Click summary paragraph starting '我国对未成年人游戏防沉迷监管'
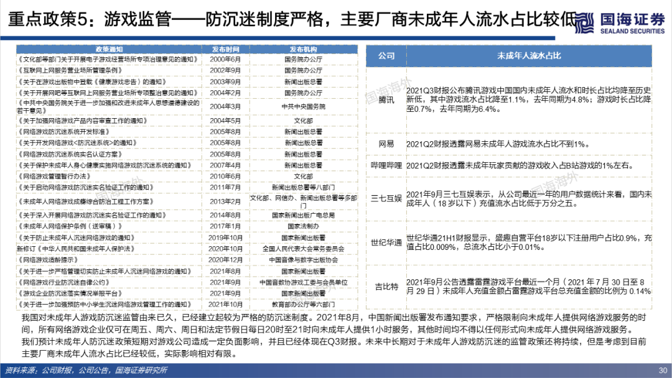This screenshot has height=378, width=672. (x=334, y=324)
